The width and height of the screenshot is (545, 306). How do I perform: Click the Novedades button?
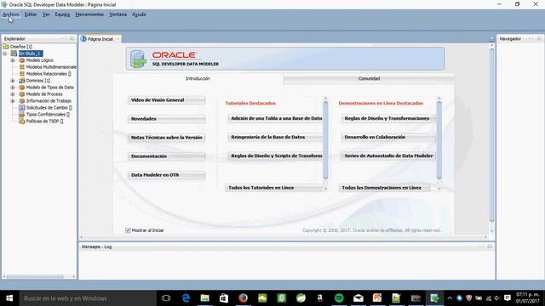click(x=167, y=119)
